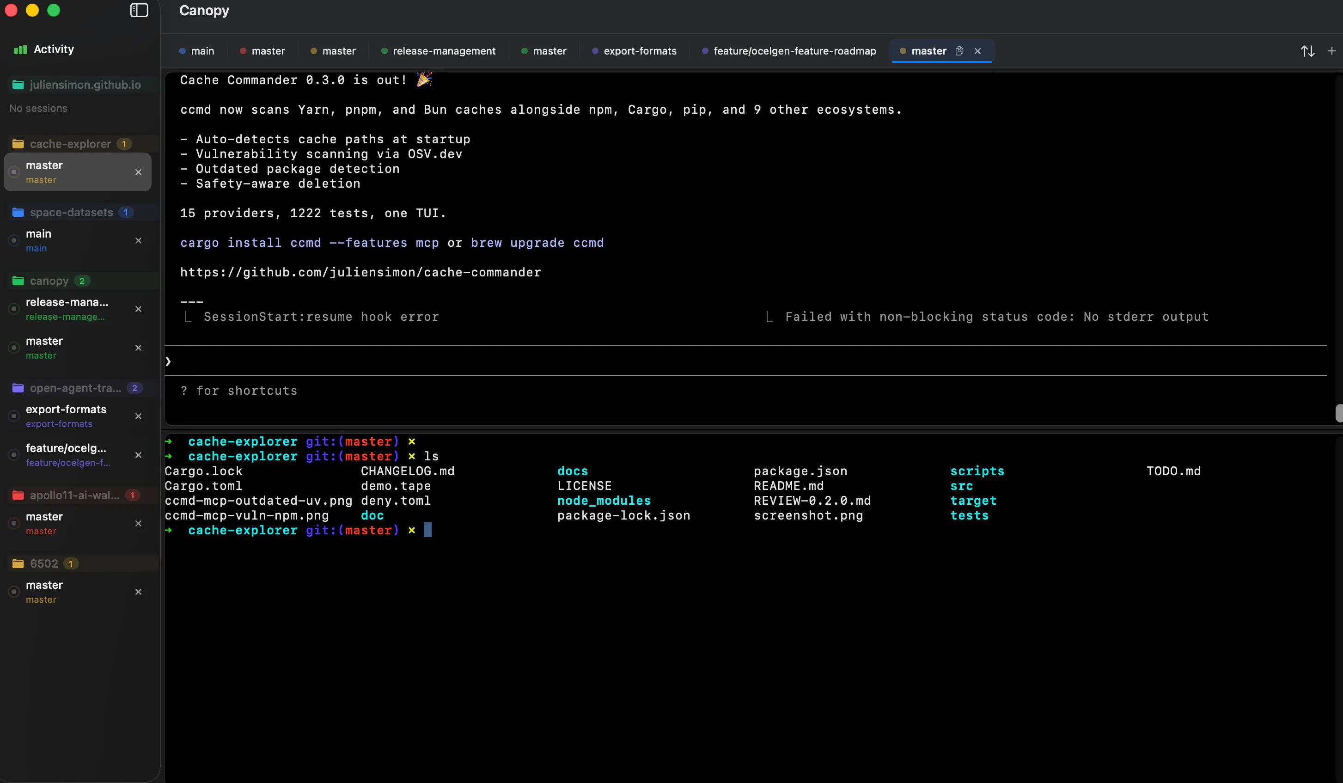1343x783 pixels.
Task: Close the release-mana... session
Action: (x=139, y=309)
